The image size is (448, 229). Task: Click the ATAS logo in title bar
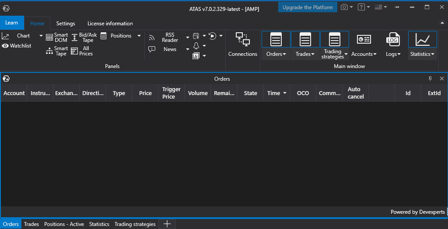[x=6, y=8]
